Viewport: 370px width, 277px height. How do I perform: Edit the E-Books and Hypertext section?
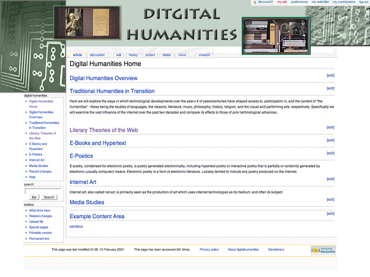coord(330,140)
